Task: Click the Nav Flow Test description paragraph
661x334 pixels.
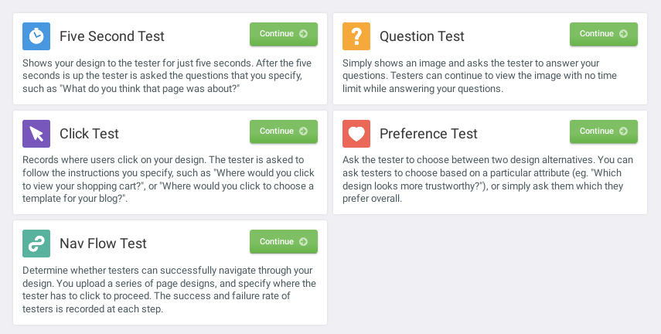Action: 169,290
